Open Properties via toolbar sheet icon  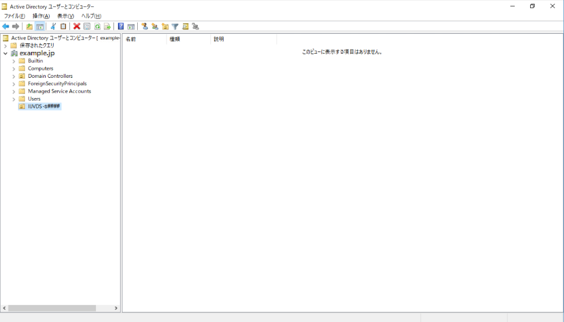point(87,27)
